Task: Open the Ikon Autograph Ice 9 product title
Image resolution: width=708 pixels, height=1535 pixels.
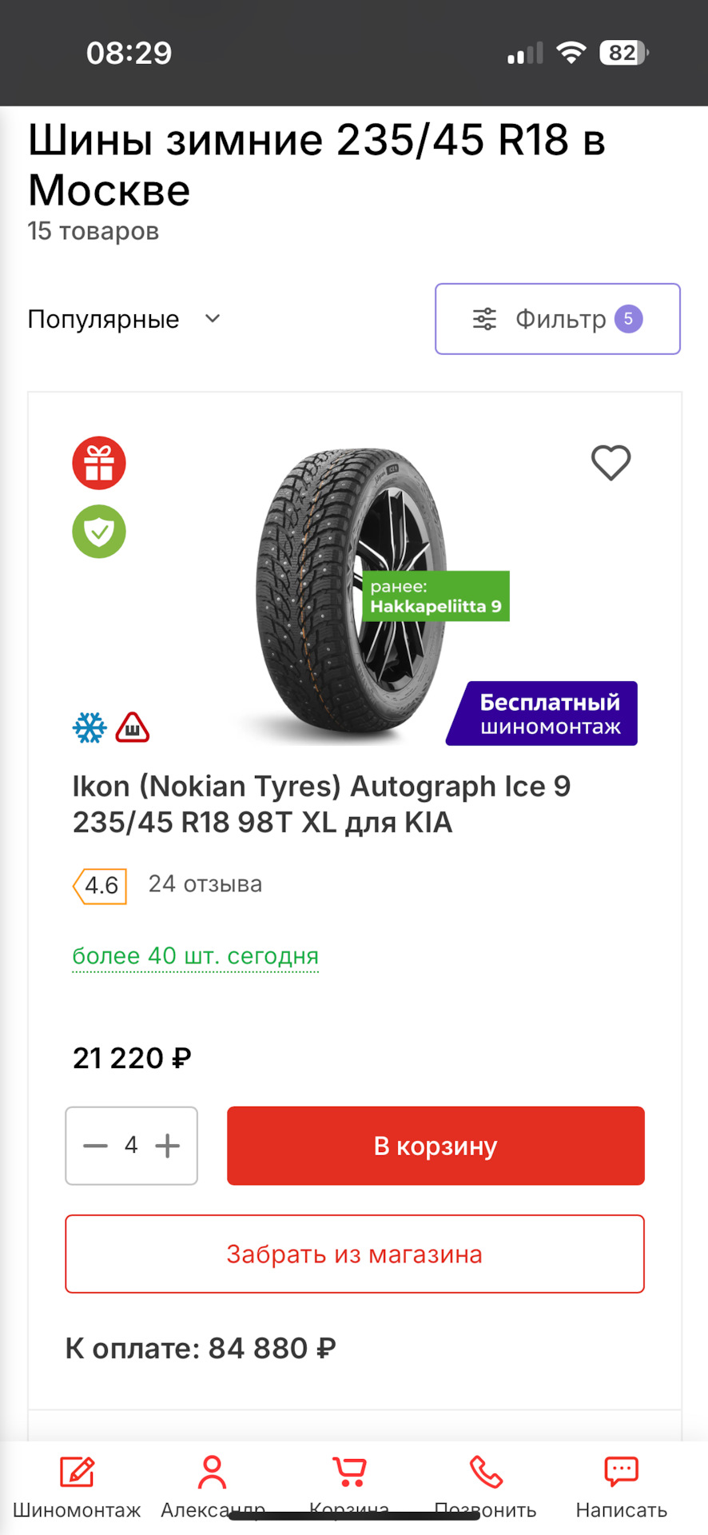Action: coord(321,804)
